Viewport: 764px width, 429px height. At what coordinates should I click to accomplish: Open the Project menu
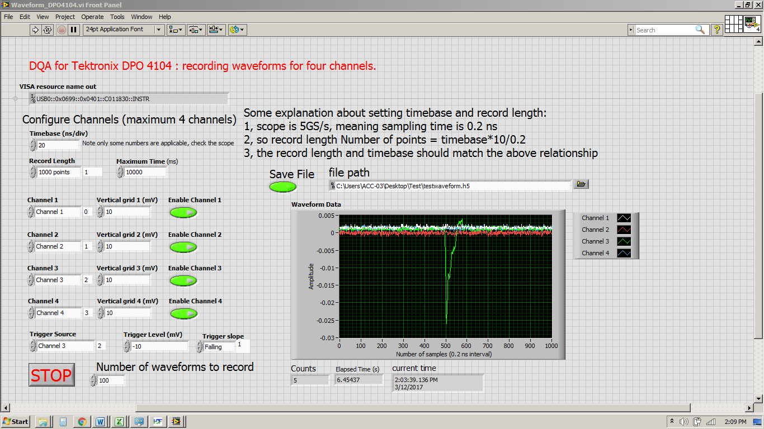click(x=65, y=17)
